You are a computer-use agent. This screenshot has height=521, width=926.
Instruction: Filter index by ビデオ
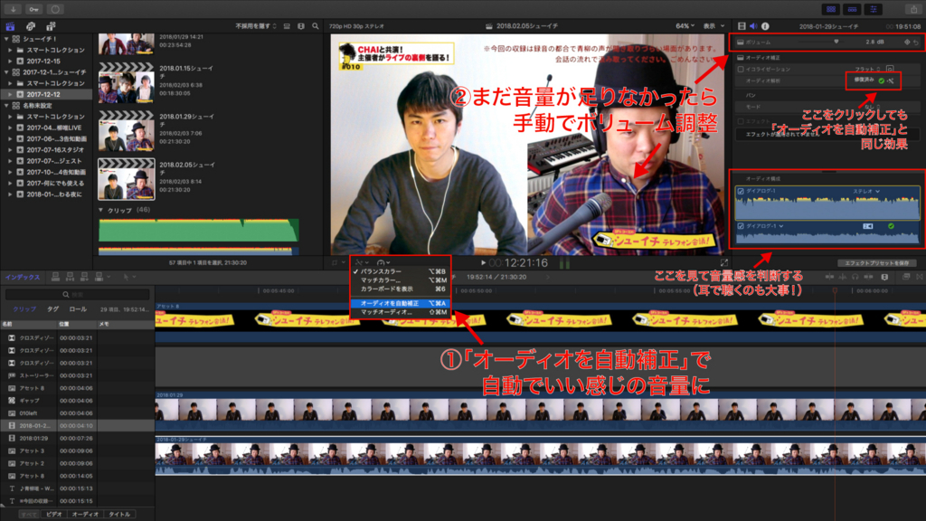coord(53,515)
